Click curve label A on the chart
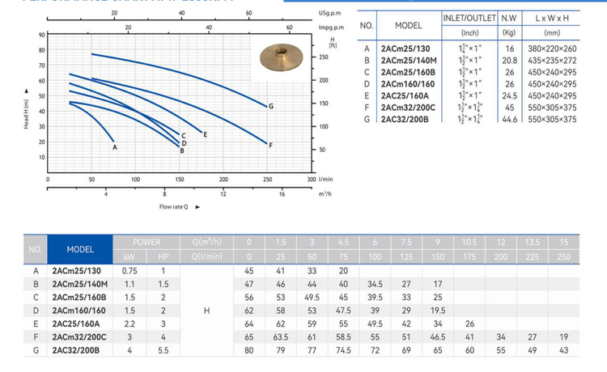Screen dimensions: 607x372 click(x=115, y=147)
